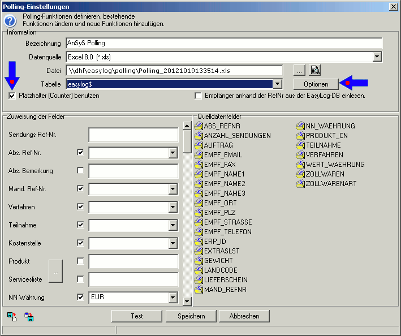Select the NN_WAEHRUNG source field
Viewport: 401px width, 336px height.
tap(330, 126)
